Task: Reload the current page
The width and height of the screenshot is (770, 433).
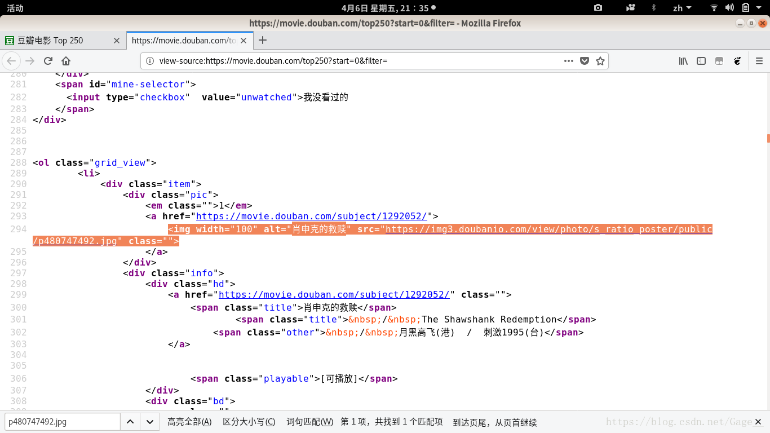Action: (48, 61)
